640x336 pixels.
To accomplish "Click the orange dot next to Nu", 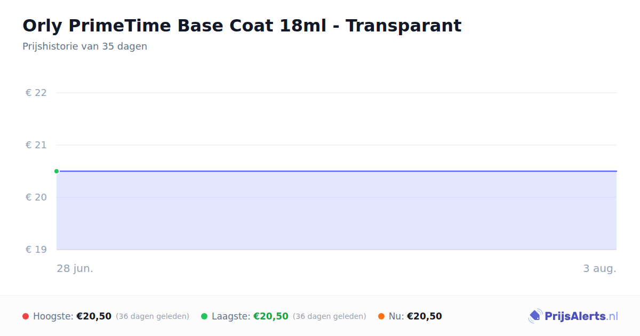I will pyautogui.click(x=381, y=316).
